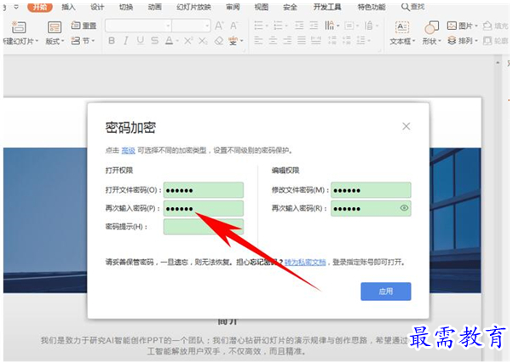Apply Subscript formatting

[203, 41]
